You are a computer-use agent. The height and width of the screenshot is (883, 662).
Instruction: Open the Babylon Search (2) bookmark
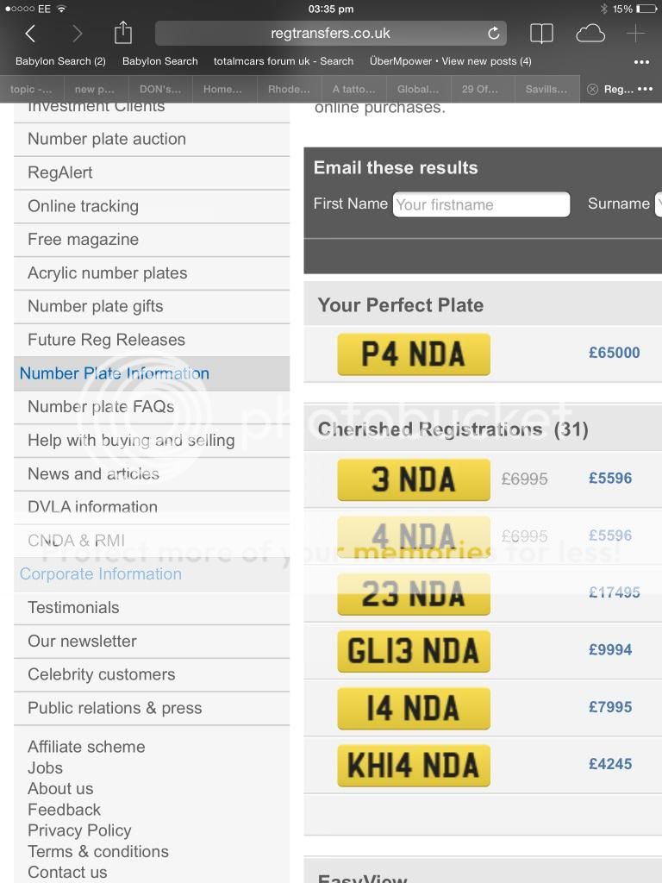pyautogui.click(x=60, y=61)
